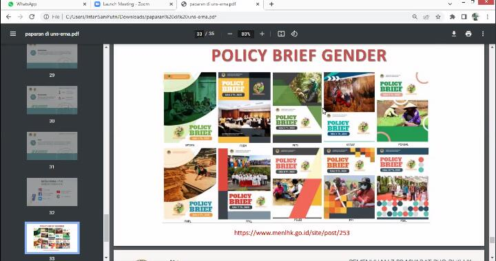
Task: Go back with the browser back arrow
Action: (x=8, y=16)
